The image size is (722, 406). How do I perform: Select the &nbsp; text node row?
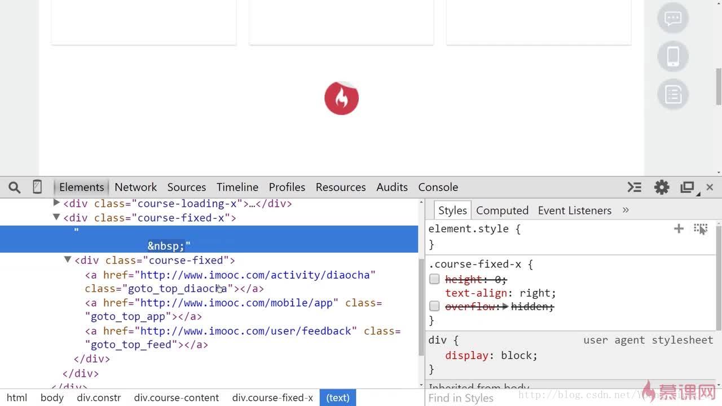pyautogui.click(x=209, y=239)
